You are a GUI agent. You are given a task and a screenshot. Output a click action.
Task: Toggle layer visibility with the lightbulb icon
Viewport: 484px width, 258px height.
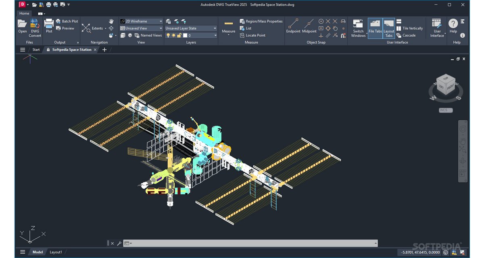point(168,35)
